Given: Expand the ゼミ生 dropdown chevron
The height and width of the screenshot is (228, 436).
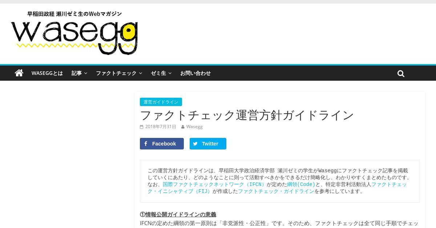Looking at the screenshot, I should [170, 73].
